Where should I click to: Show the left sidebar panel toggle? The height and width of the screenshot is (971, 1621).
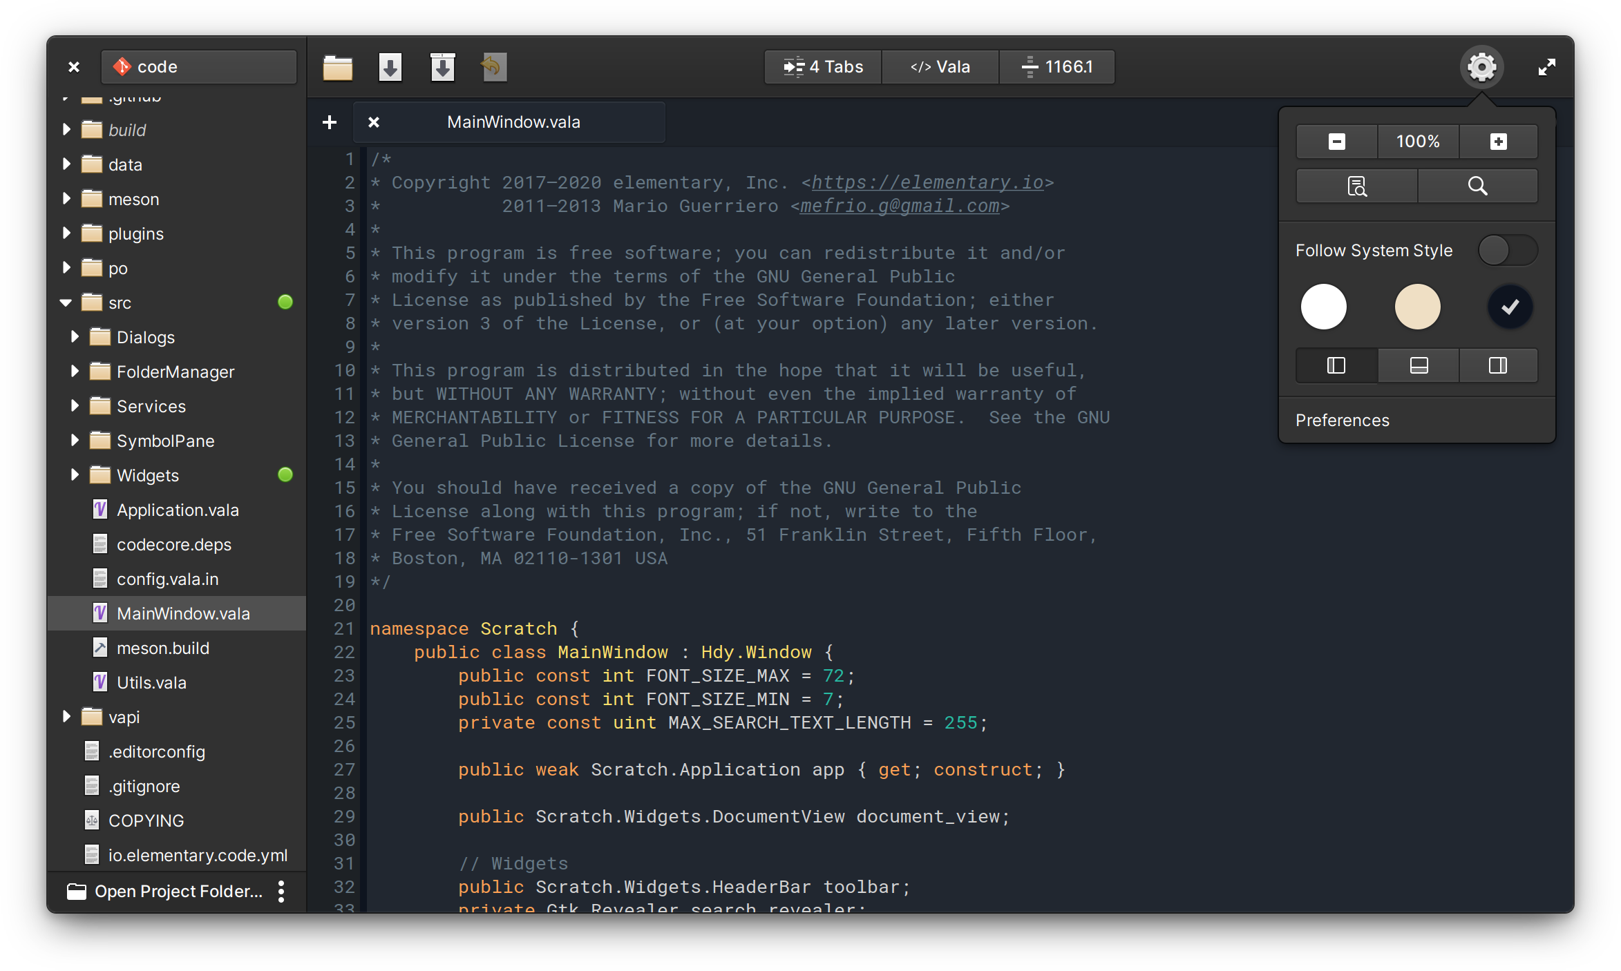click(1336, 365)
